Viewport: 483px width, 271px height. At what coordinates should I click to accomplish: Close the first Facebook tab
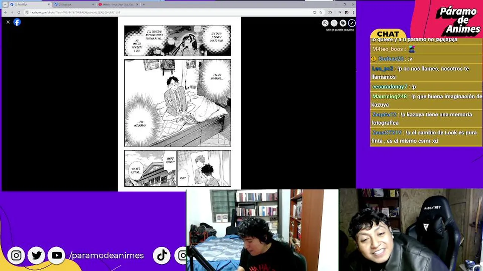(x=49, y=4)
